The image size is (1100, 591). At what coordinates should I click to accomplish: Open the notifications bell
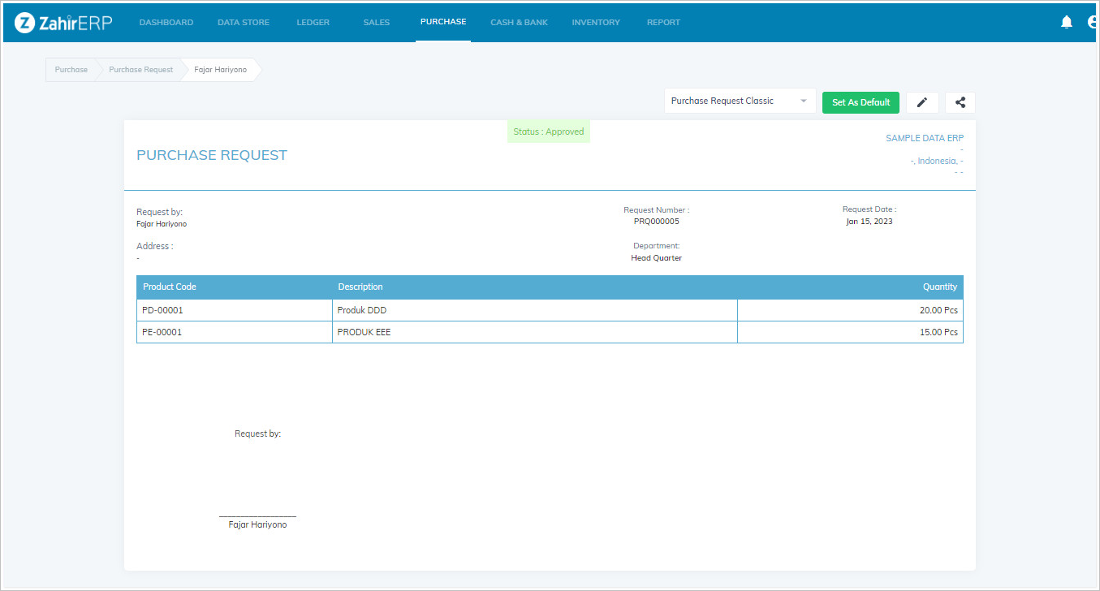pyautogui.click(x=1067, y=23)
